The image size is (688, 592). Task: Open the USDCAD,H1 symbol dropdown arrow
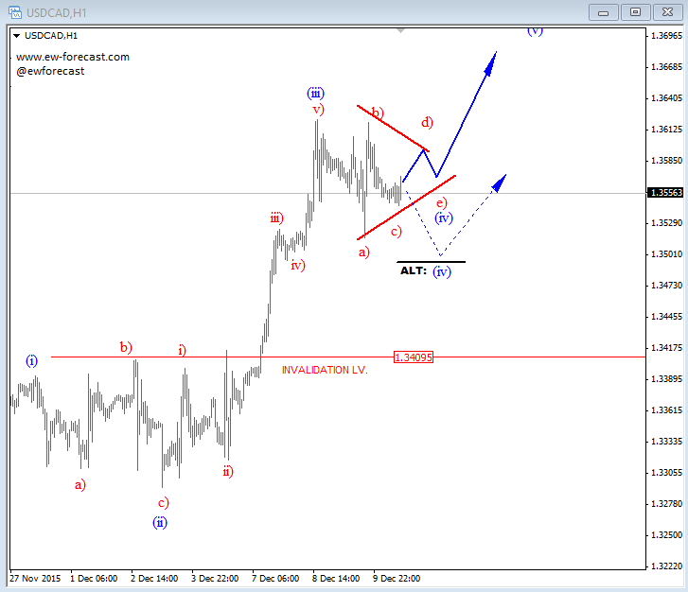(x=17, y=36)
